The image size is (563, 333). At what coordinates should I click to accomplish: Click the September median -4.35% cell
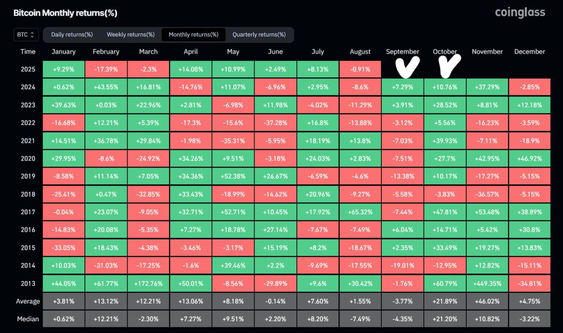pos(402,319)
